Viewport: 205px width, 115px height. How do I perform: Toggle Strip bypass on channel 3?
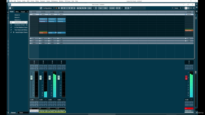tap(49, 41)
